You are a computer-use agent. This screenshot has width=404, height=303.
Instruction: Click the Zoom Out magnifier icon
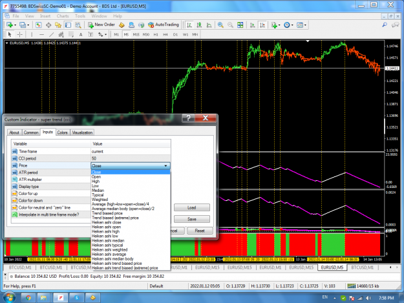point(230,25)
